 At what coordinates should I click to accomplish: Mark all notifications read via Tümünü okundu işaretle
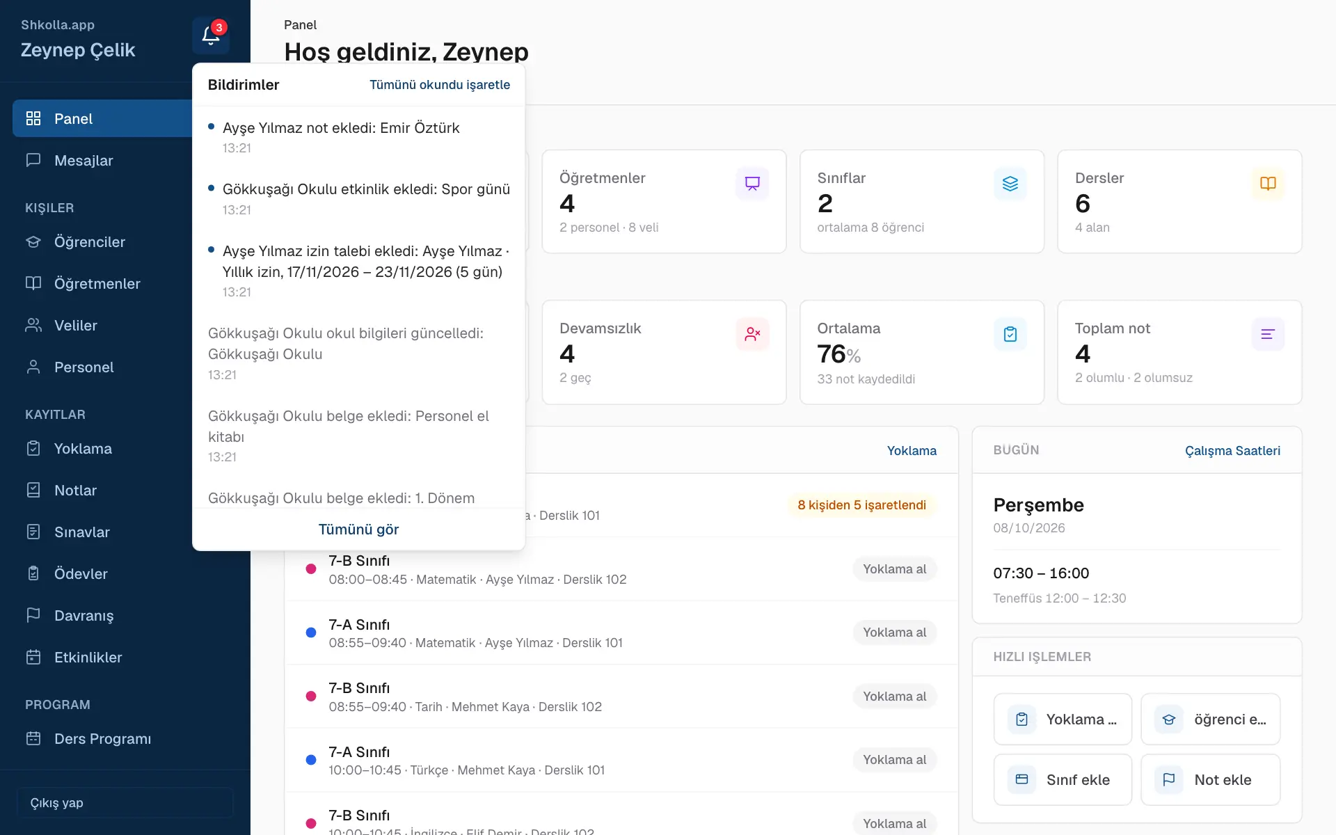[440, 85]
